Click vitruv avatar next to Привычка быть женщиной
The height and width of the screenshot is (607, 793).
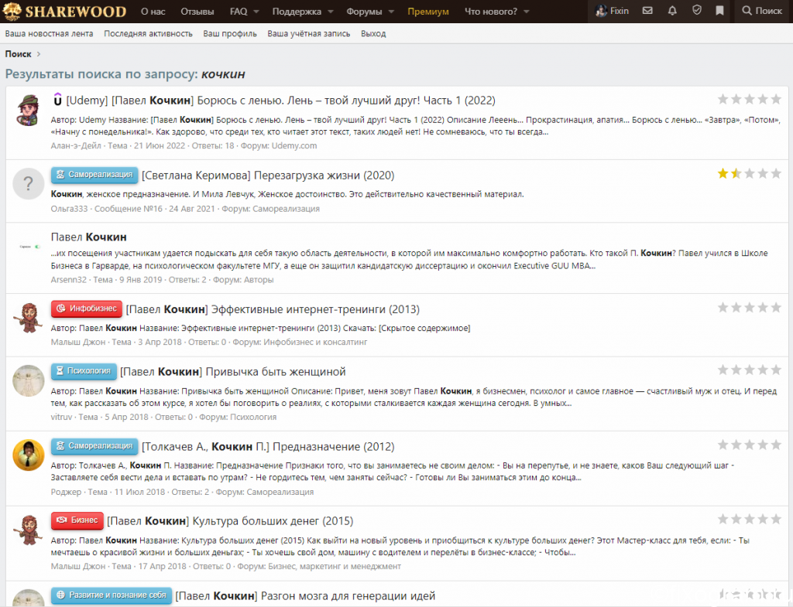(x=29, y=380)
